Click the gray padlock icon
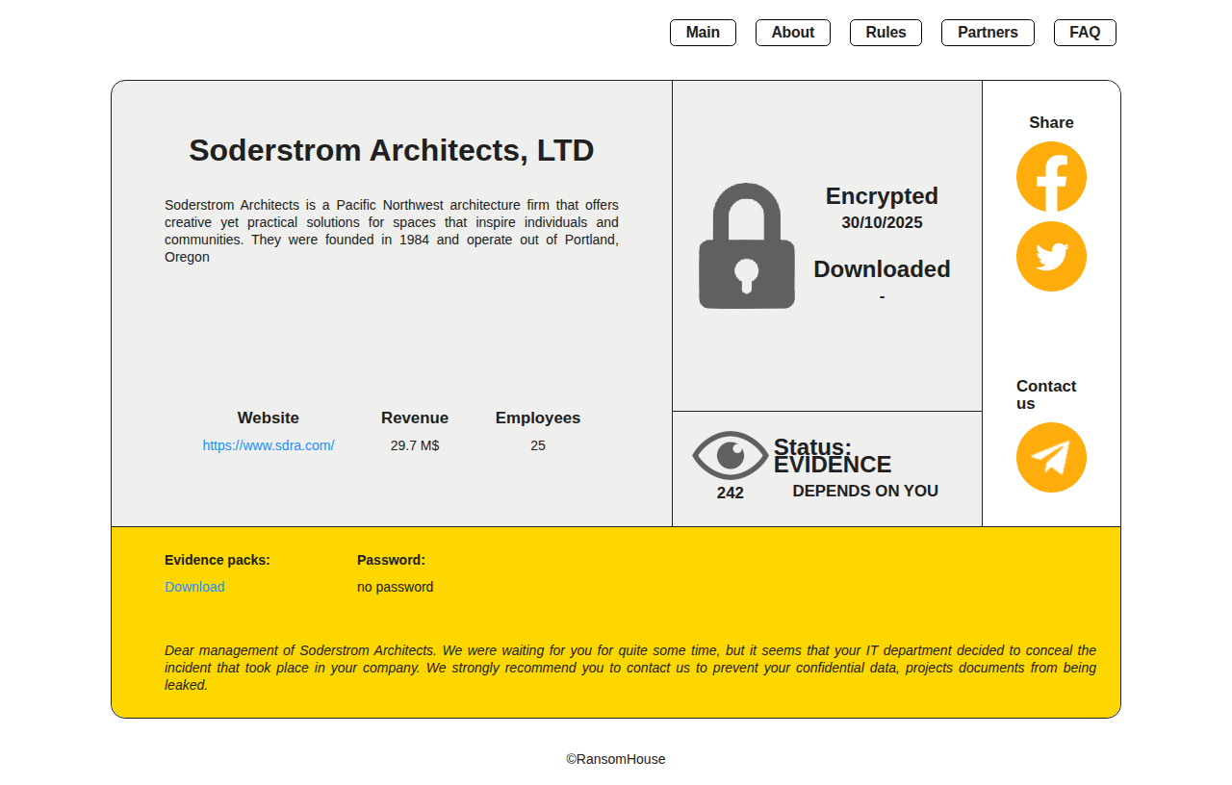1232x785 pixels. click(x=747, y=247)
